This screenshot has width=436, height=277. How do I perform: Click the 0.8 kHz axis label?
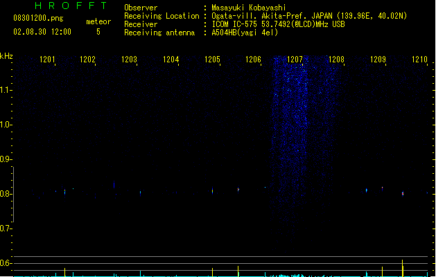(x=6, y=194)
